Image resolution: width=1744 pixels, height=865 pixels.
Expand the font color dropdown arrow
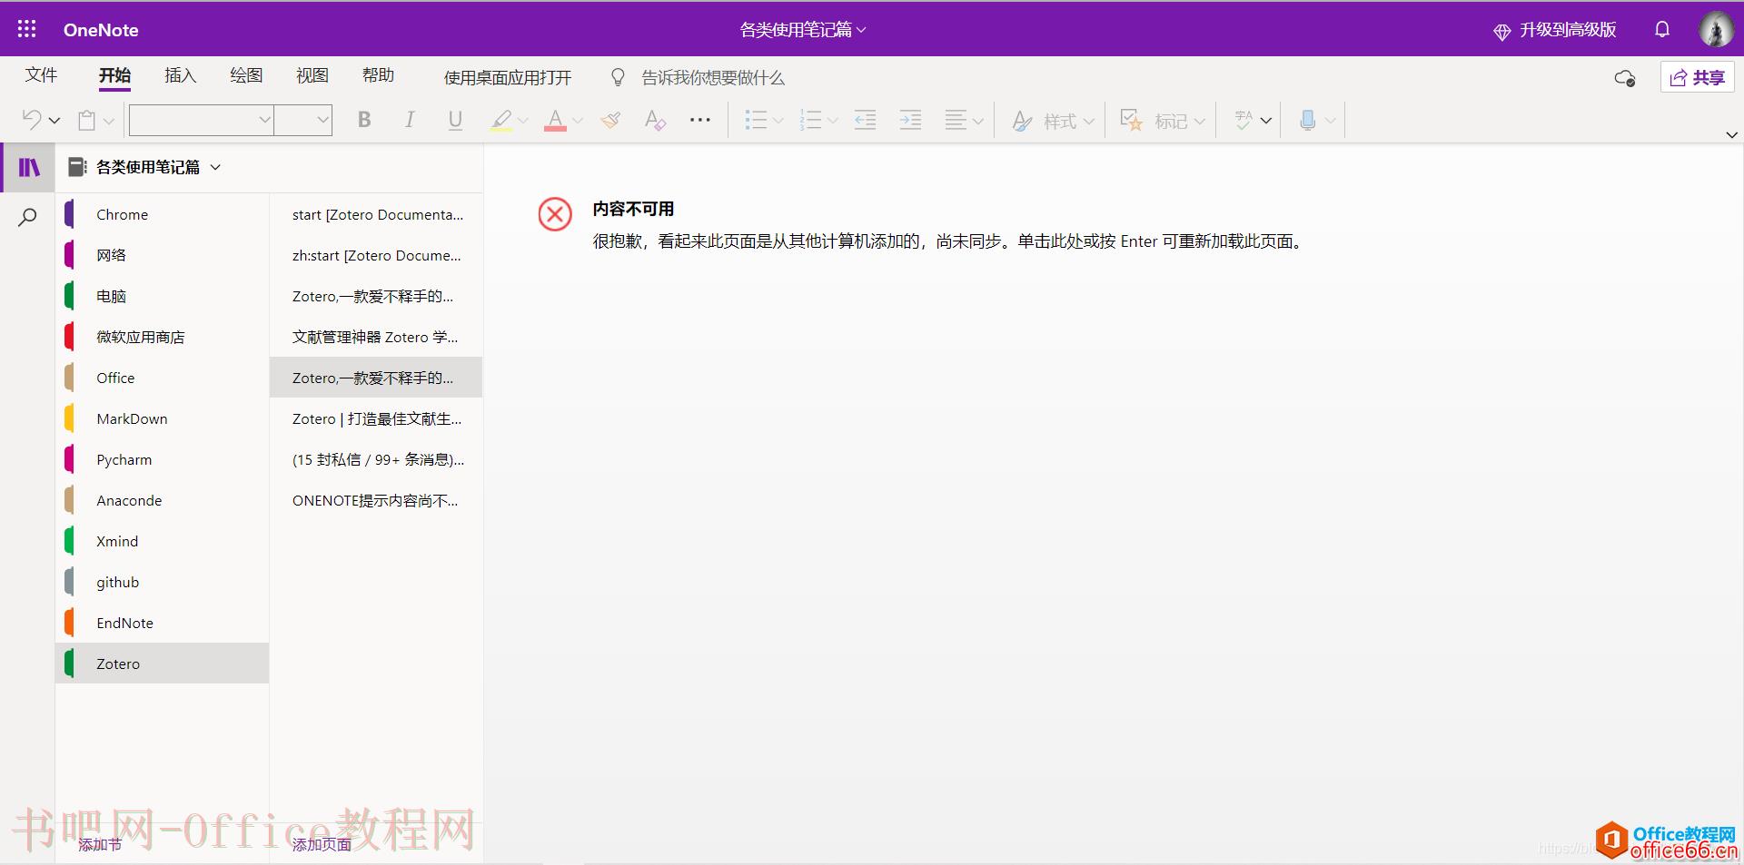(x=577, y=121)
